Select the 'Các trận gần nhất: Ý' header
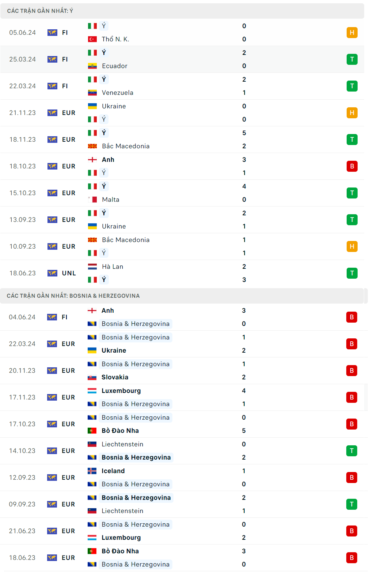Image resolution: width=370 pixels, height=572 pixels. click(x=40, y=11)
